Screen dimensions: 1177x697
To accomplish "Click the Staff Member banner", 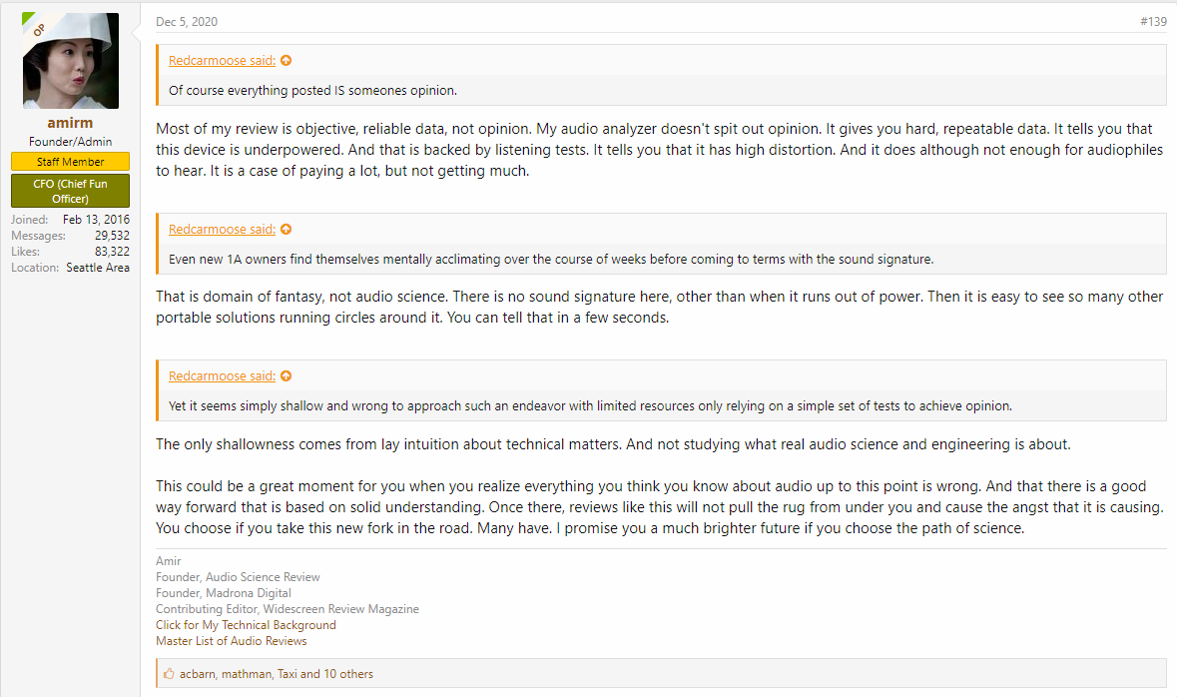I will coord(71,162).
